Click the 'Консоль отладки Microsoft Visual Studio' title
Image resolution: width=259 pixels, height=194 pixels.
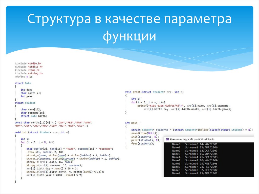pyautogui.click(x=192, y=139)
